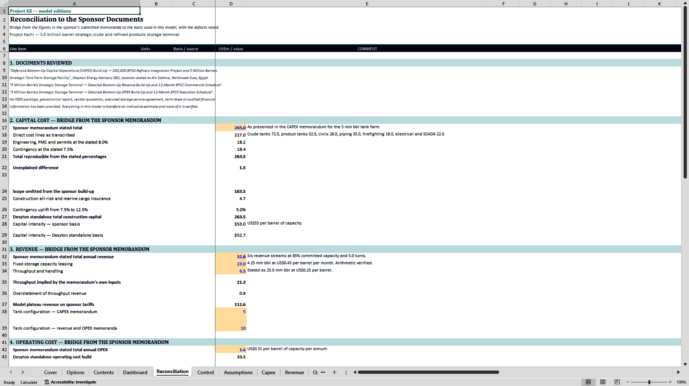Click 'Reconciliation to the Sponsor Documents' title
689x386 pixels.
coord(76,19)
